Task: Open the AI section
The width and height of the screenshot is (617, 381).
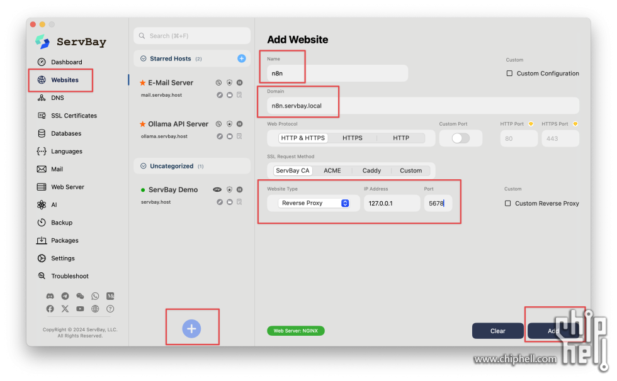Action: 47,204
